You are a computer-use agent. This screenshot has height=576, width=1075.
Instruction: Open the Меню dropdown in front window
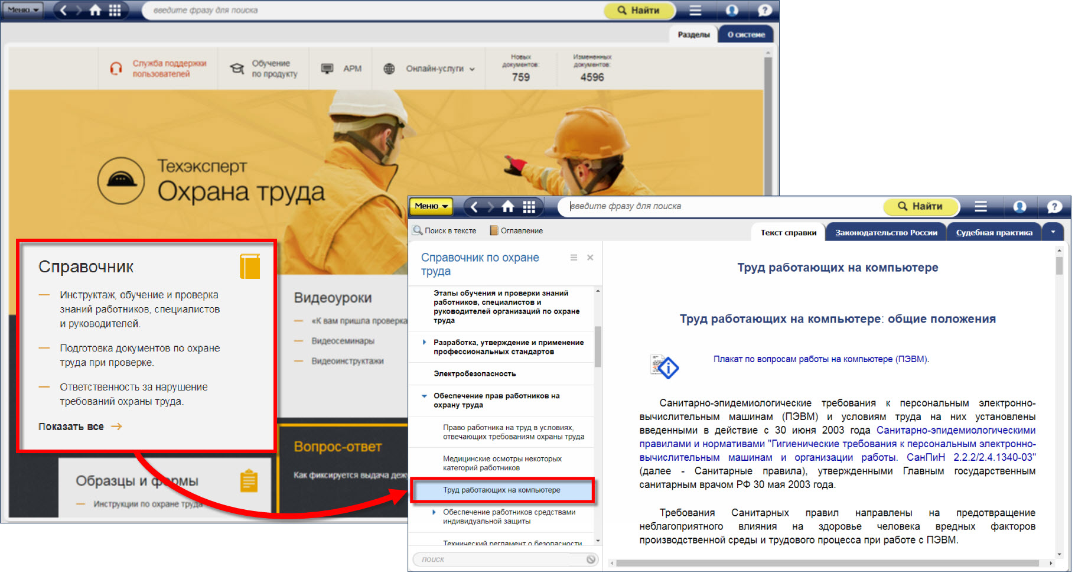pyautogui.click(x=431, y=206)
